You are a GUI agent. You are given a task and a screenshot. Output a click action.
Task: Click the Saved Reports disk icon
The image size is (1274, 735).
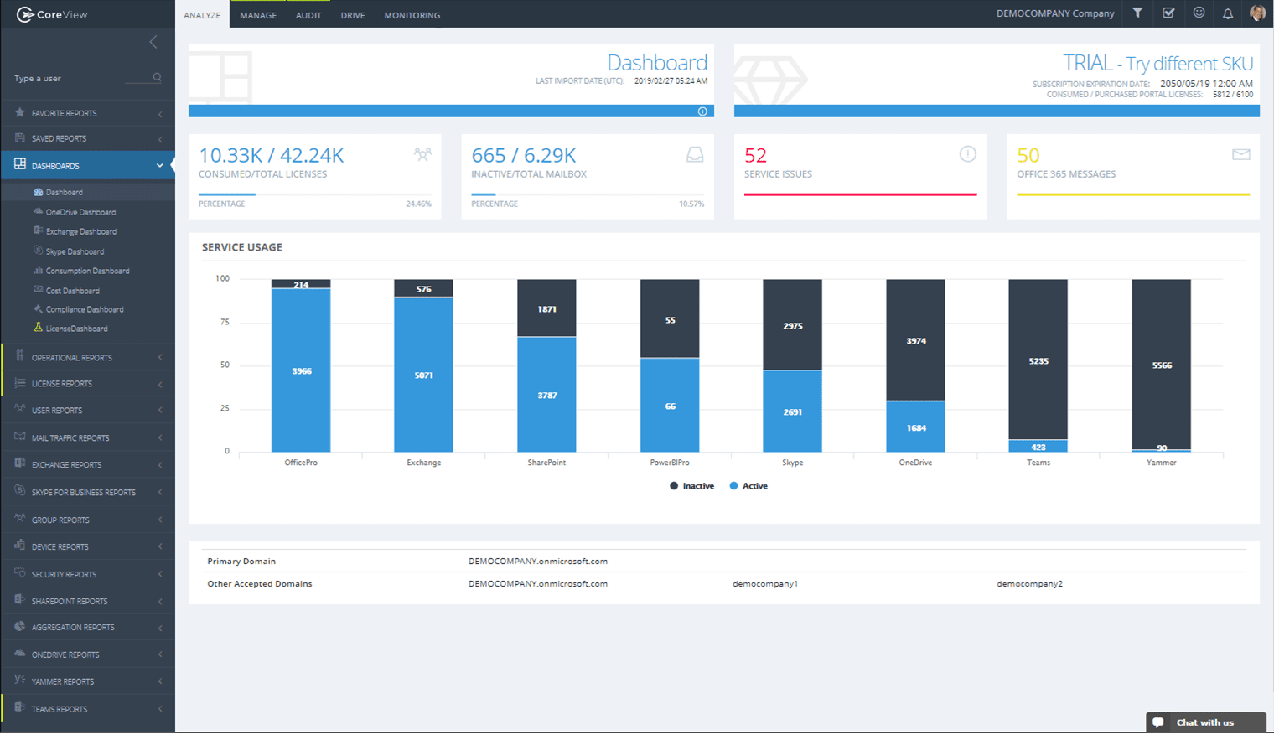pos(20,137)
